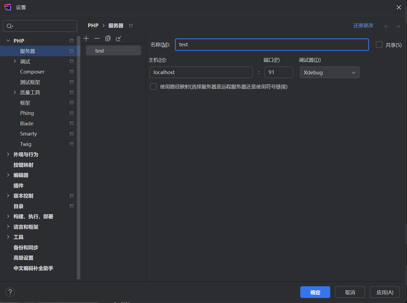Click the back navigation arrow
Image resolution: width=407 pixels, height=303 pixels.
pos(387,26)
